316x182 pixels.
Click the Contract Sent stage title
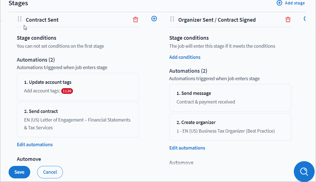pyautogui.click(x=42, y=20)
